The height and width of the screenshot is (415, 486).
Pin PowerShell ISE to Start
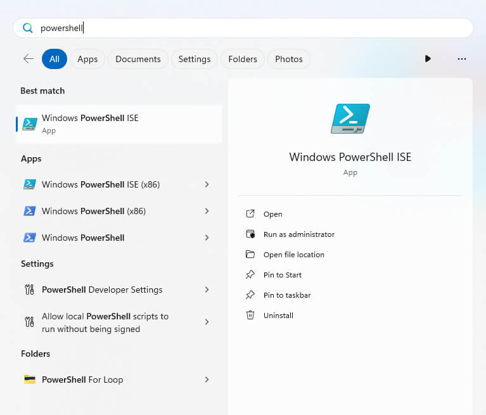click(282, 275)
